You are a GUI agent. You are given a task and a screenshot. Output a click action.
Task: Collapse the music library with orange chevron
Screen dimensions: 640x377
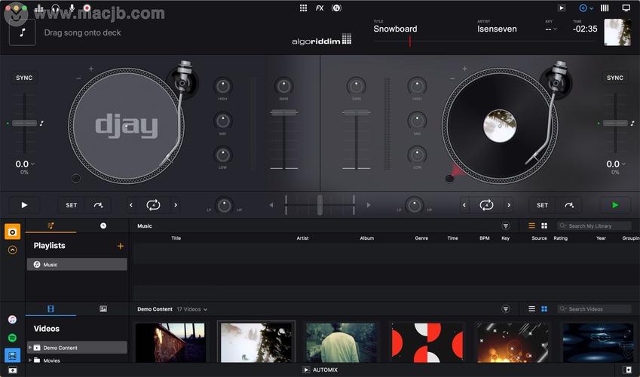tap(12, 250)
